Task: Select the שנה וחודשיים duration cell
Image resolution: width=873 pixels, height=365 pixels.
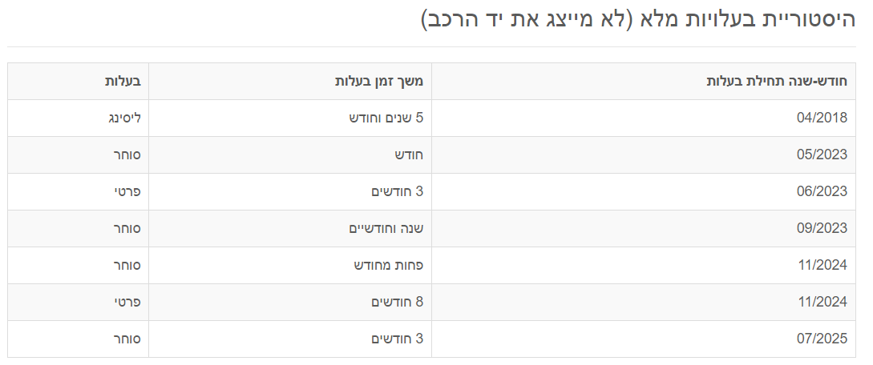Action: point(386,229)
